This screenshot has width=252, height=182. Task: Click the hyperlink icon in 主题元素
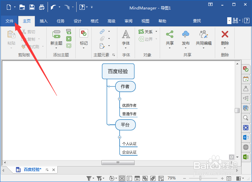[x=102, y=32]
